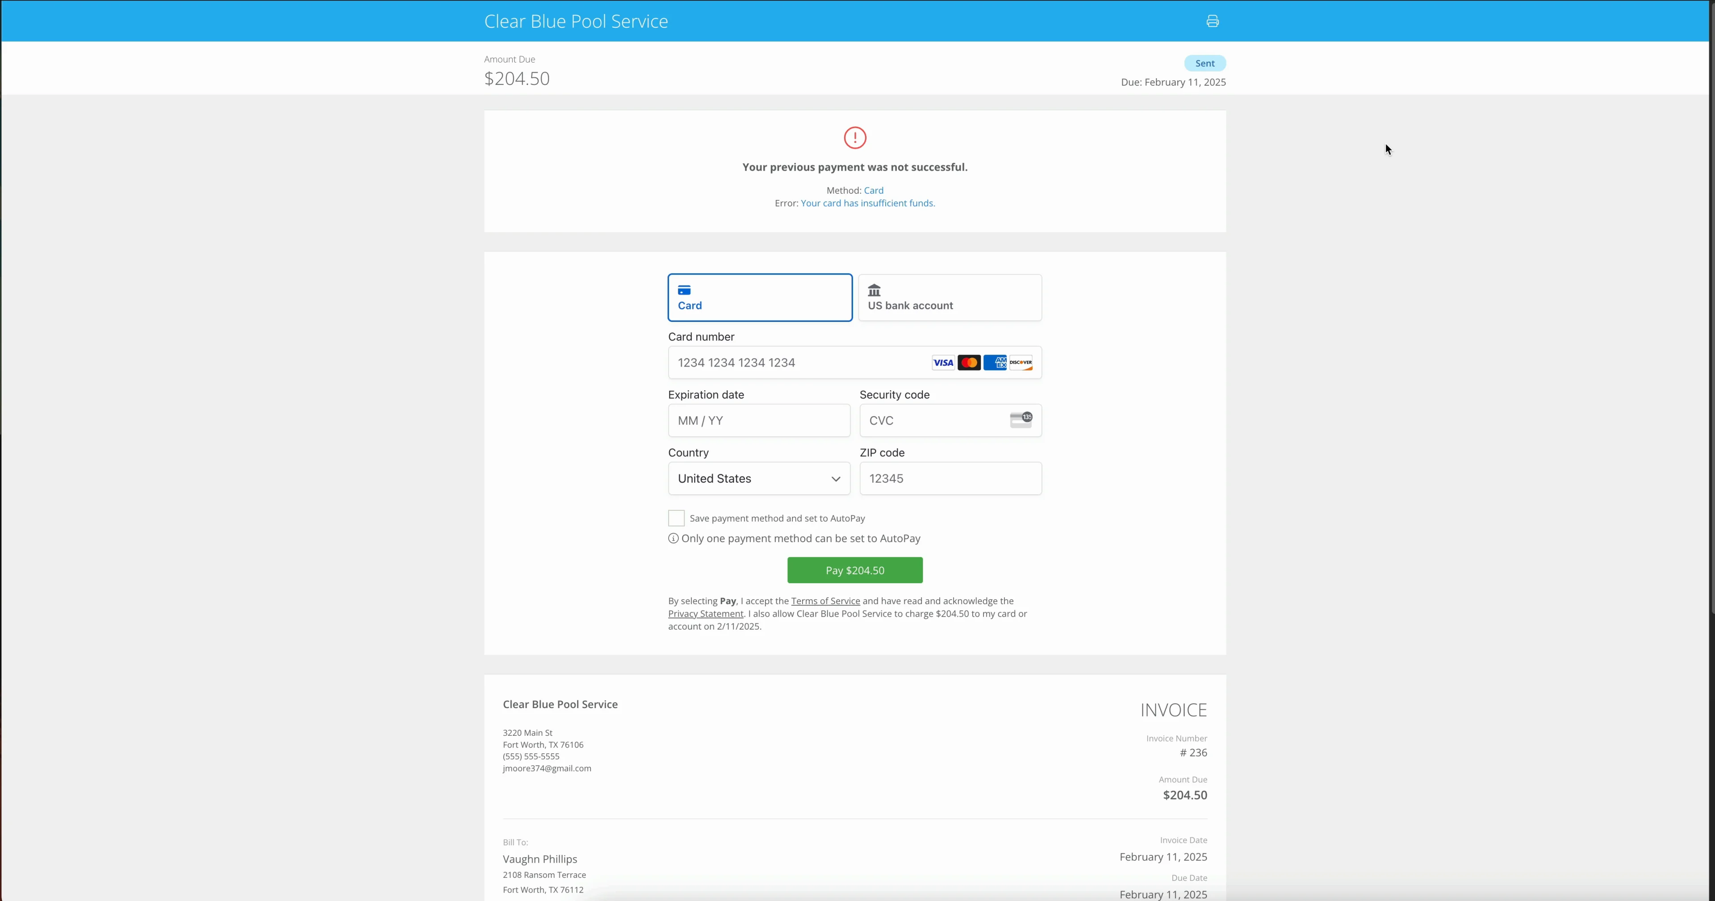This screenshot has width=1715, height=901.
Task: Click the Invoice Date February 11, 2025 value
Action: point(1163,857)
